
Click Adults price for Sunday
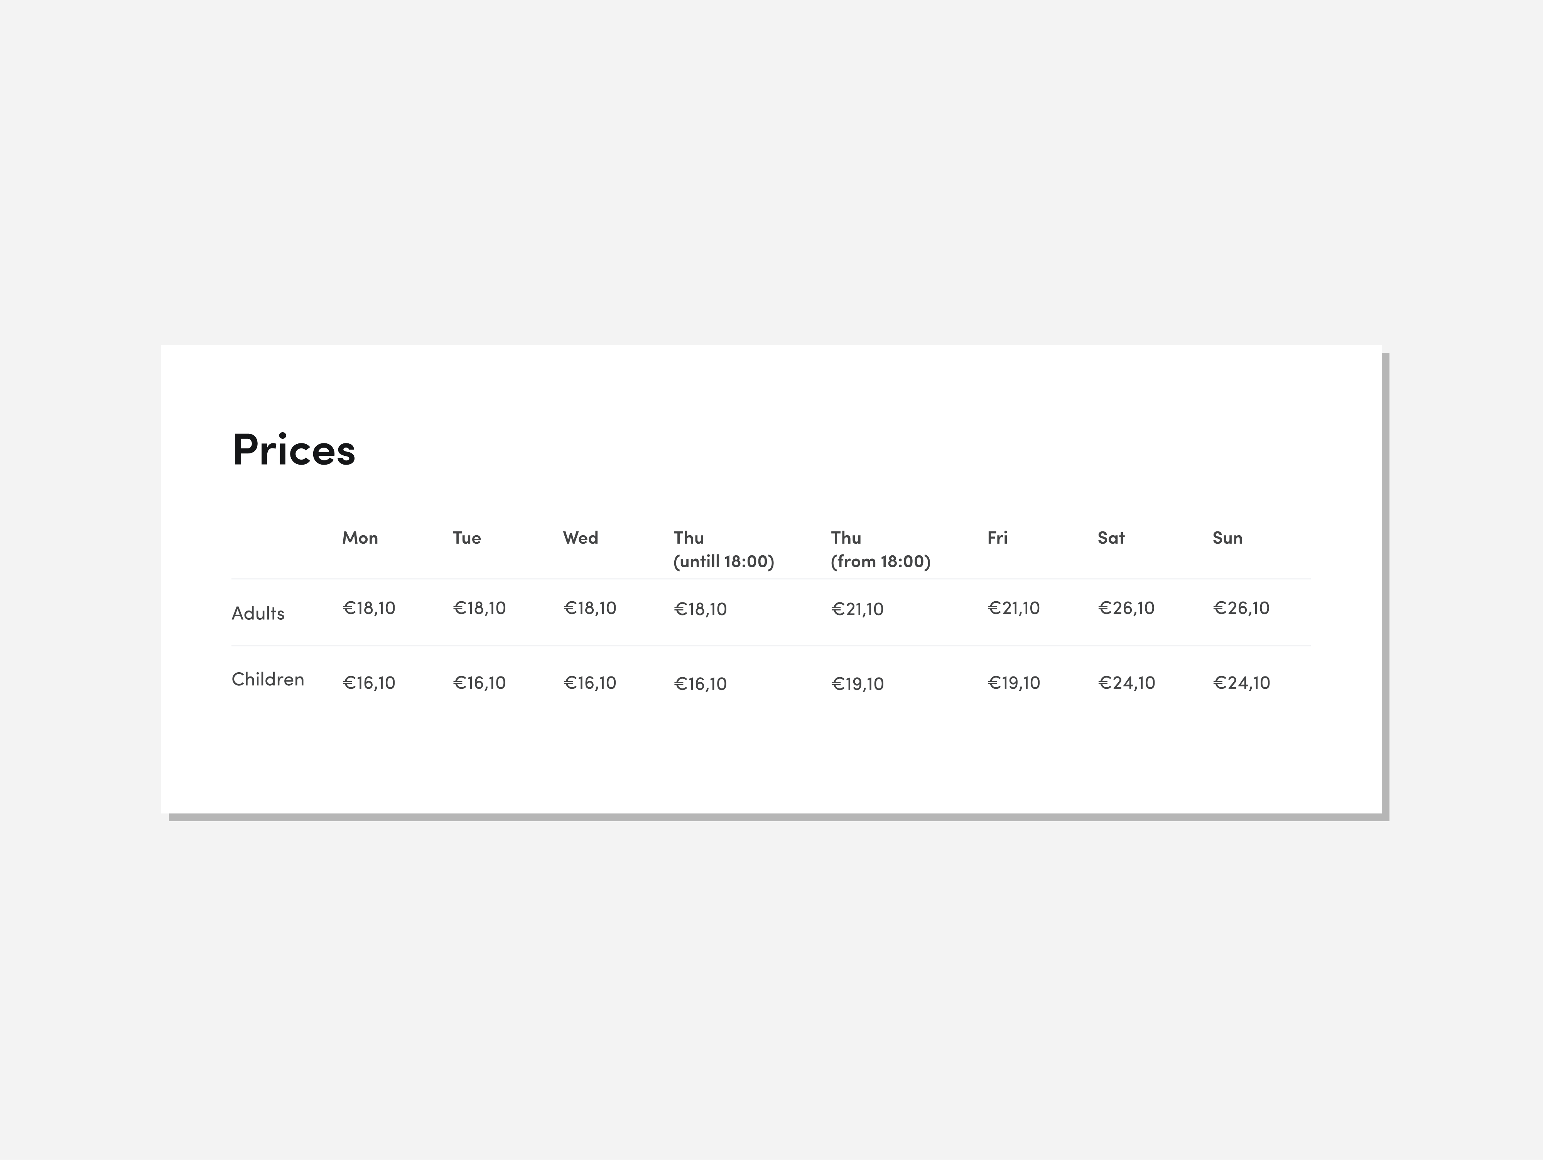pos(1241,608)
